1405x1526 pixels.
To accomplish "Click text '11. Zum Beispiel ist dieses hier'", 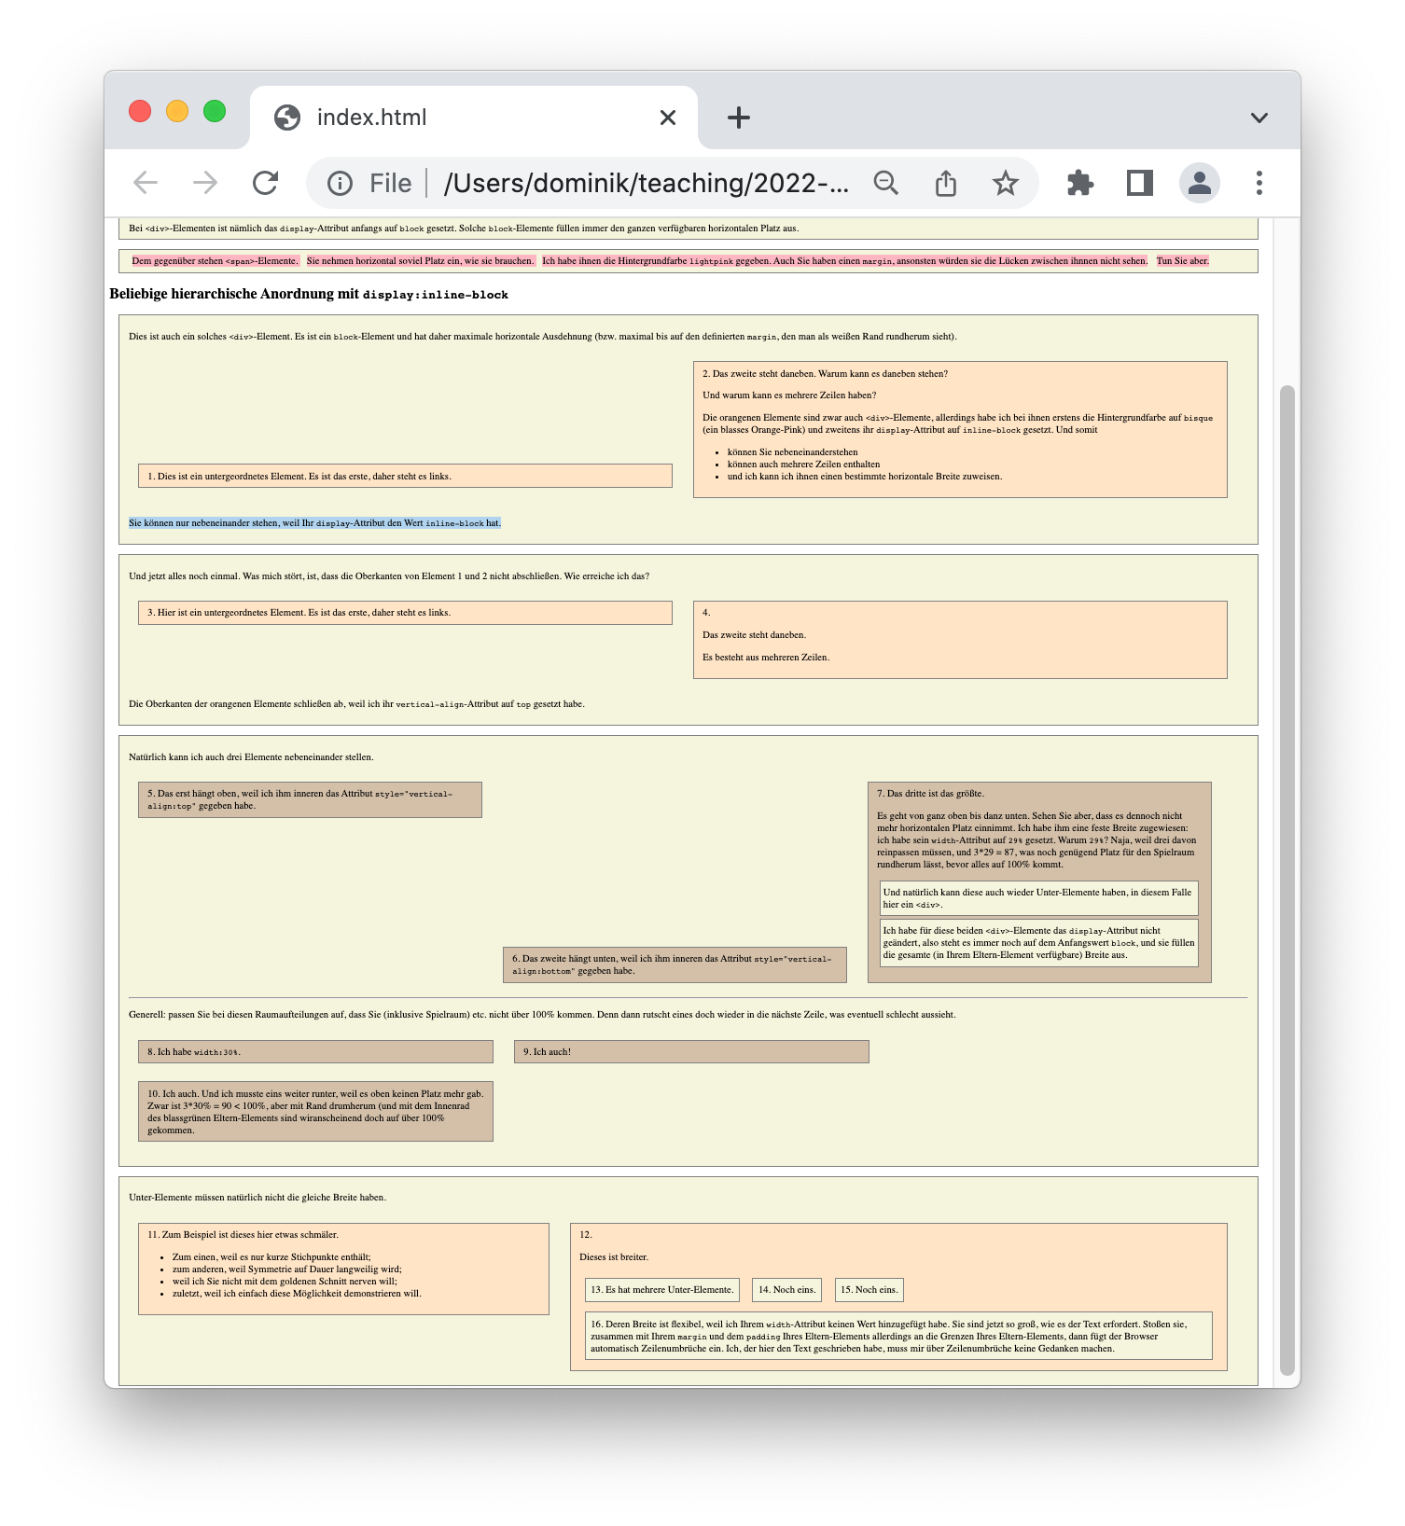I will point(243,1234).
